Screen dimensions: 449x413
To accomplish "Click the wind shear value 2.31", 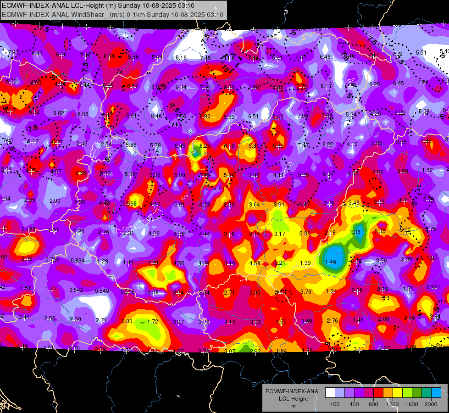I will [128, 233].
